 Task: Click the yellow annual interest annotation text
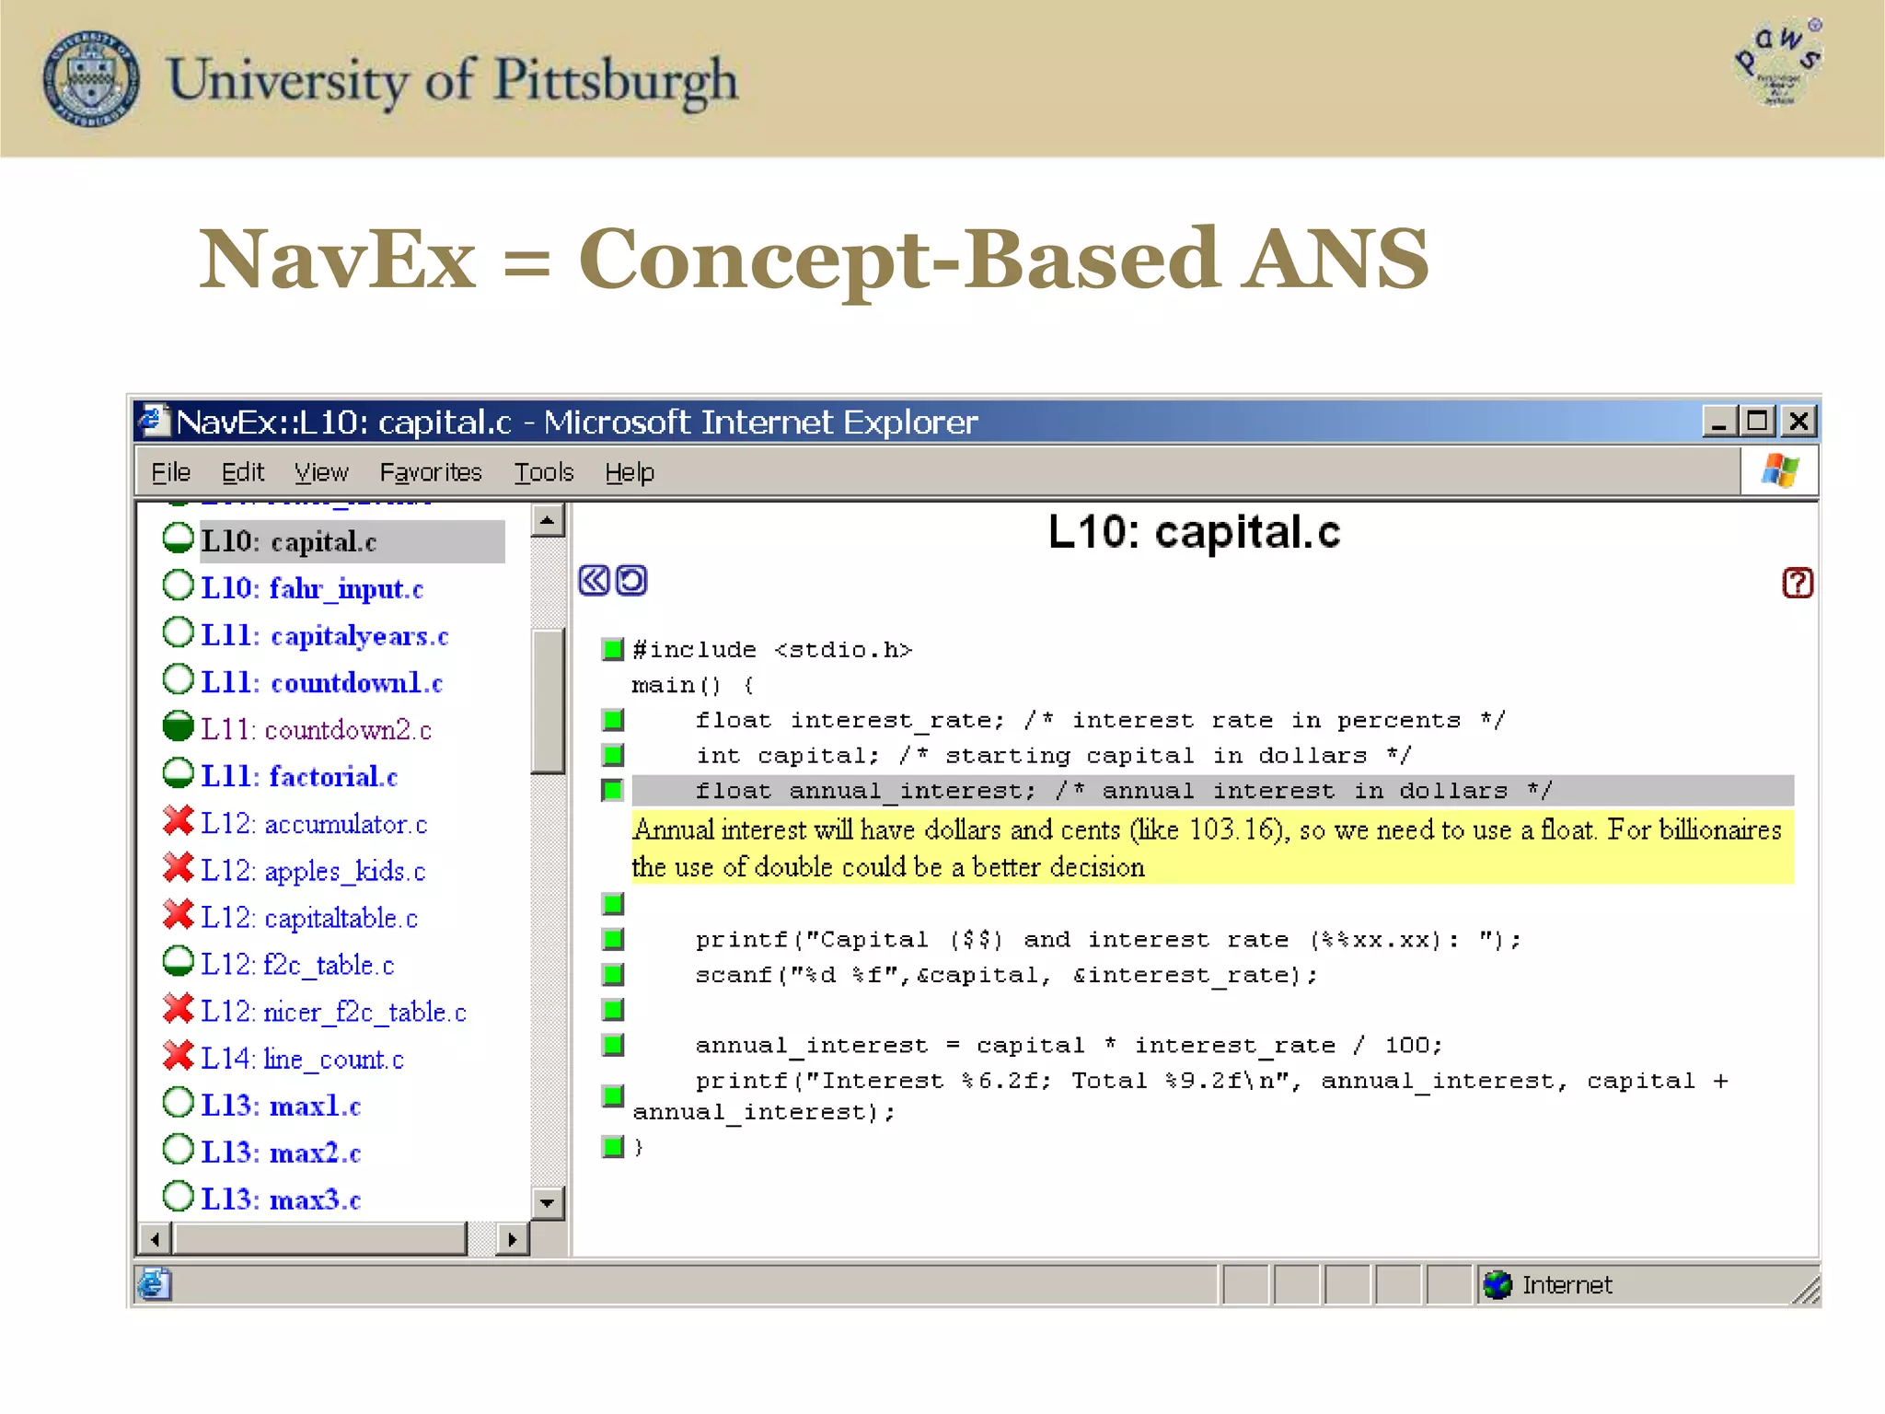pyautogui.click(x=1213, y=848)
